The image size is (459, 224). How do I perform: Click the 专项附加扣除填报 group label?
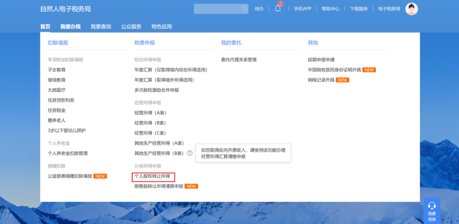(x=66, y=60)
